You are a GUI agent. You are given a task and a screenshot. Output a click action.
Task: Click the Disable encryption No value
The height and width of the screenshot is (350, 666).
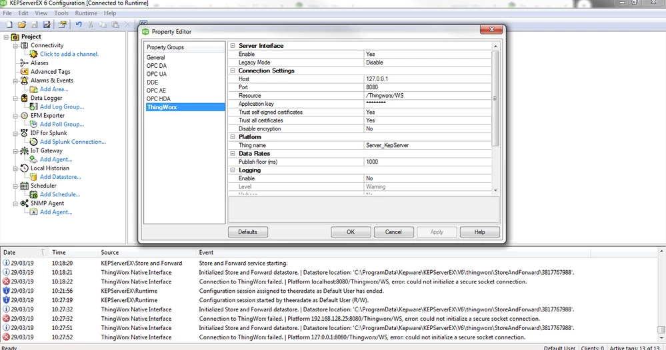428,129
